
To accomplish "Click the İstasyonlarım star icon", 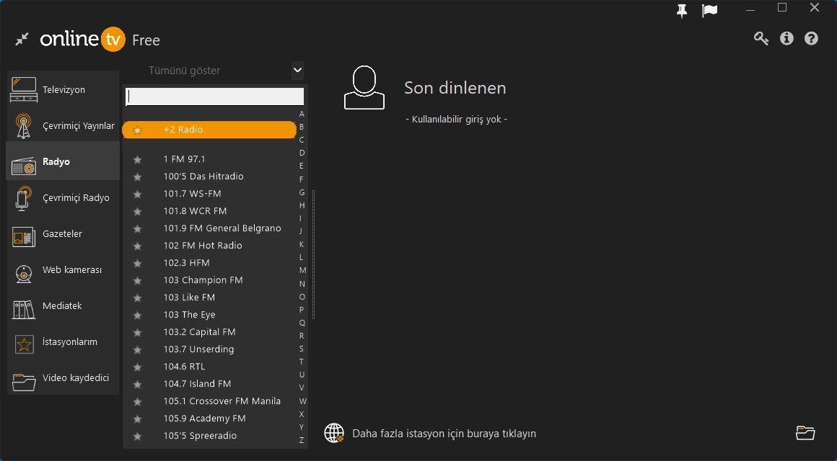I will click(x=24, y=343).
